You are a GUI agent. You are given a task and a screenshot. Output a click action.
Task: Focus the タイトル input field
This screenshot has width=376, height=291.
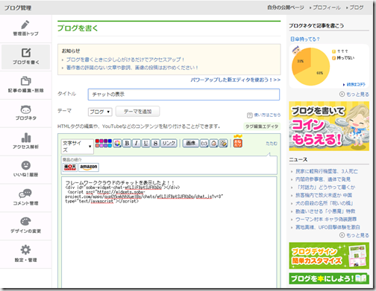tap(184, 95)
